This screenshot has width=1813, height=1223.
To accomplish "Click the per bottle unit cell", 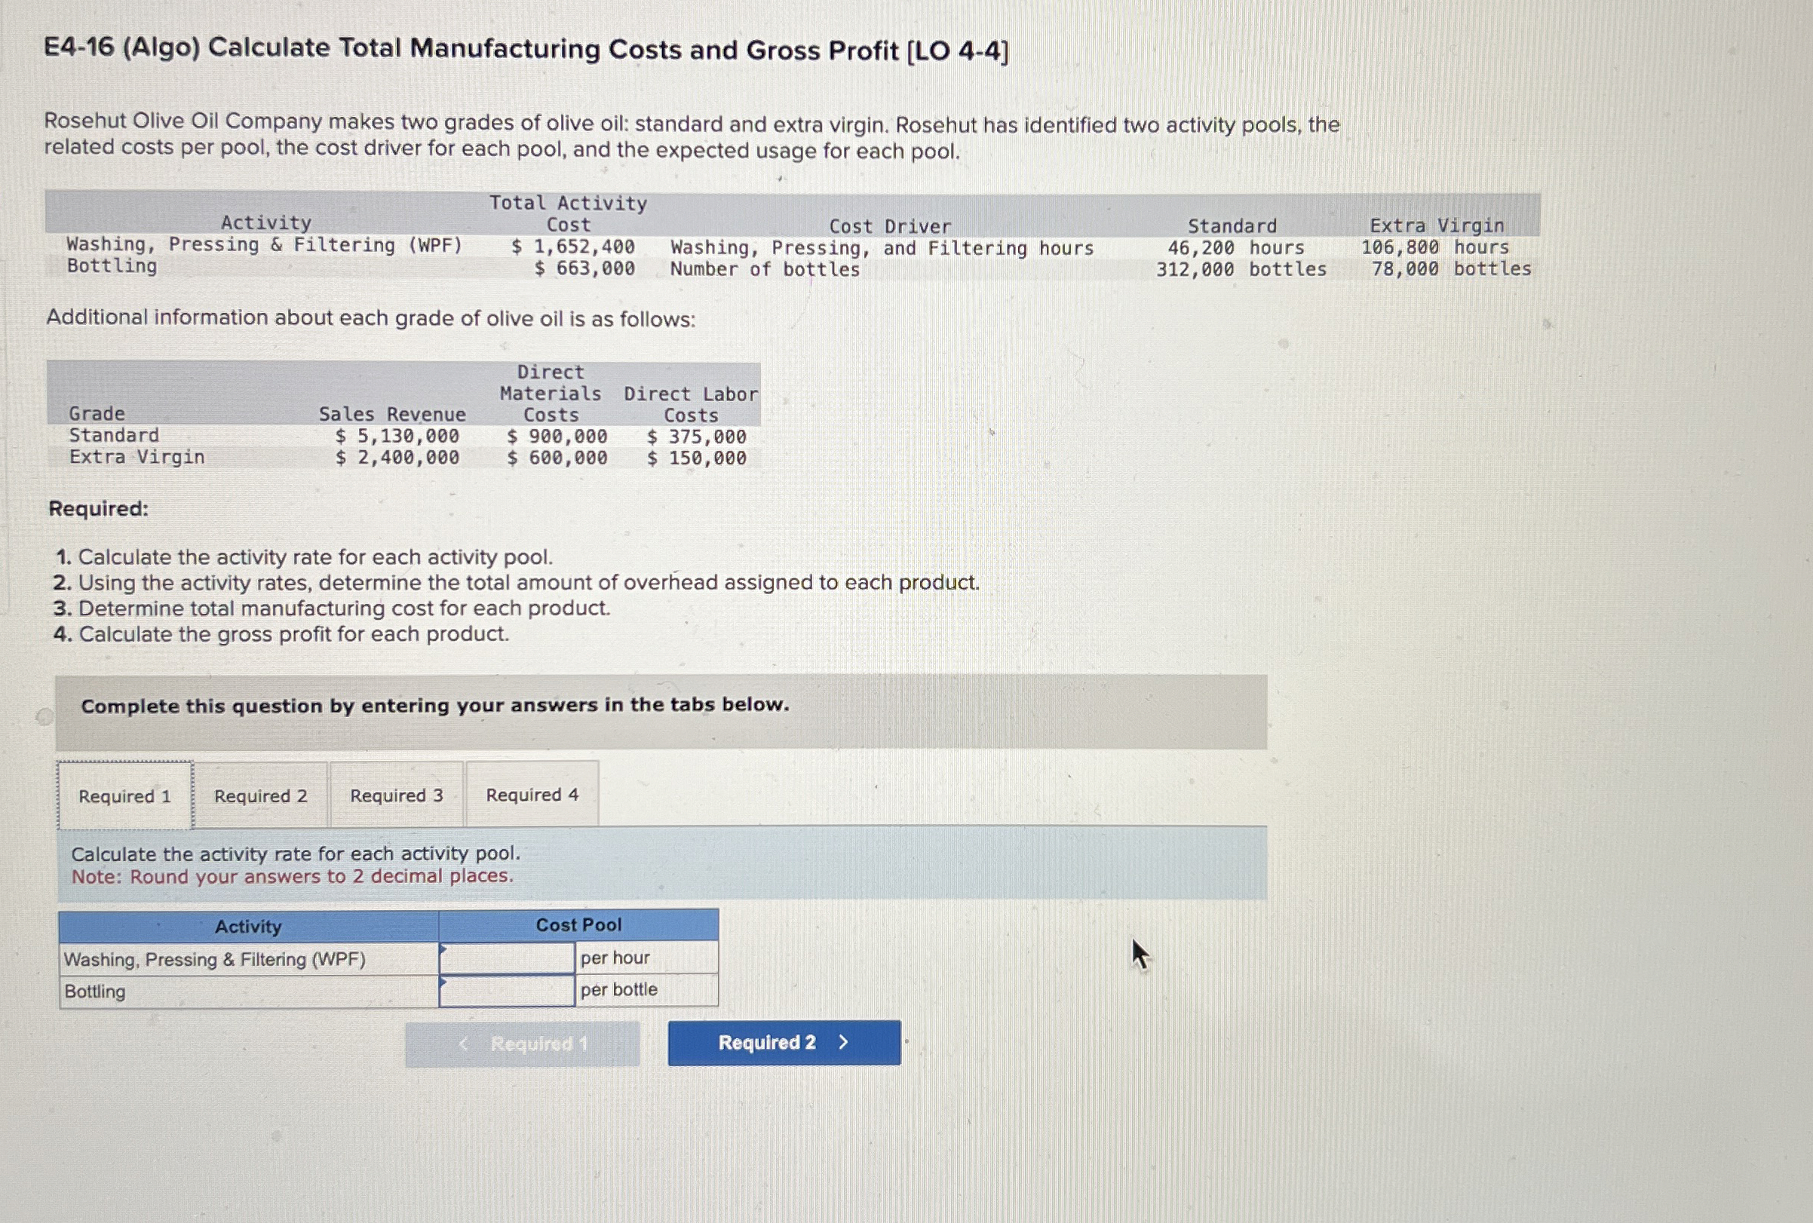I will [618, 989].
